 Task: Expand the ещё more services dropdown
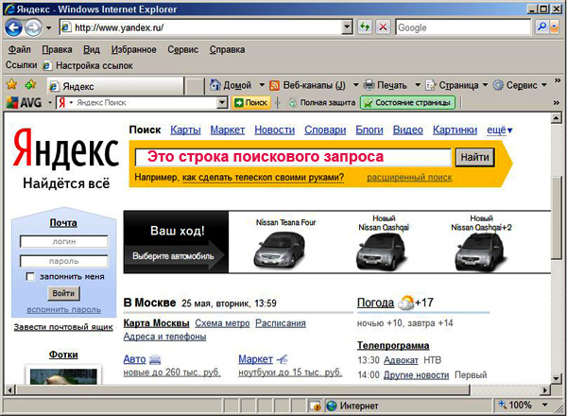(x=499, y=130)
